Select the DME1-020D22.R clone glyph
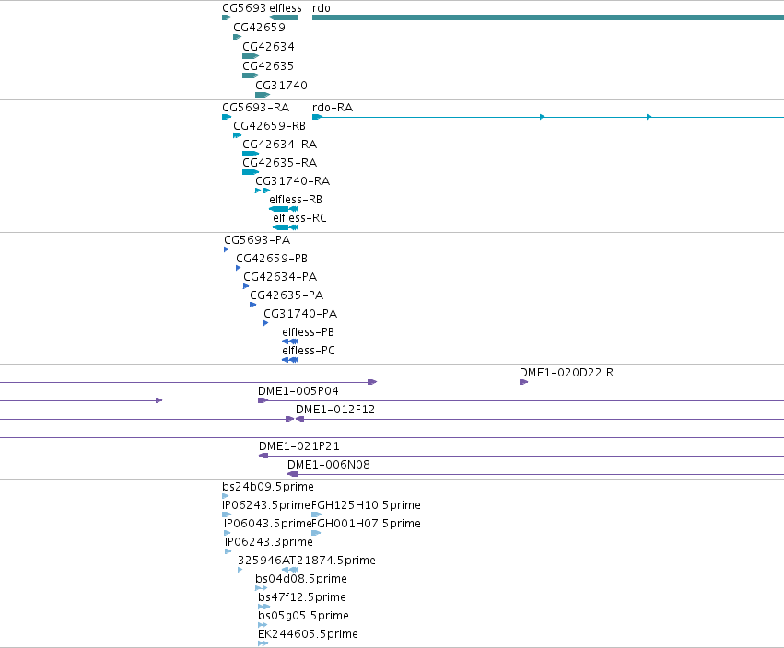The width and height of the screenshot is (784, 648). tap(523, 382)
